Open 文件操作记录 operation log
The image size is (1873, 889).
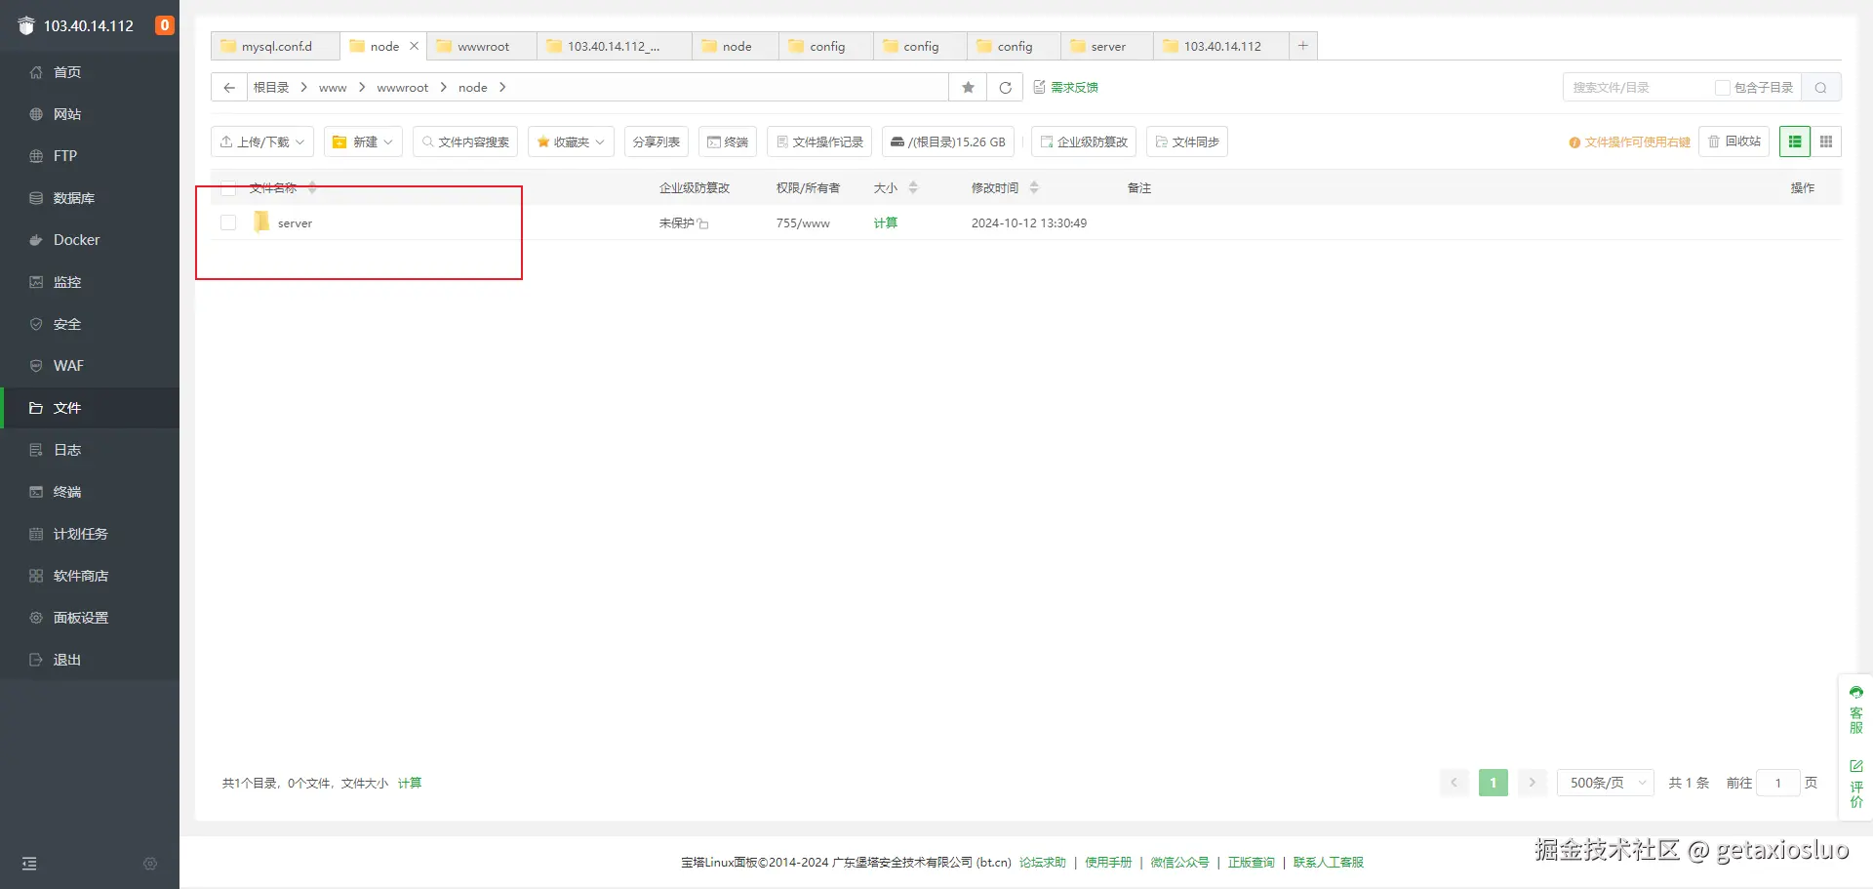tap(819, 141)
